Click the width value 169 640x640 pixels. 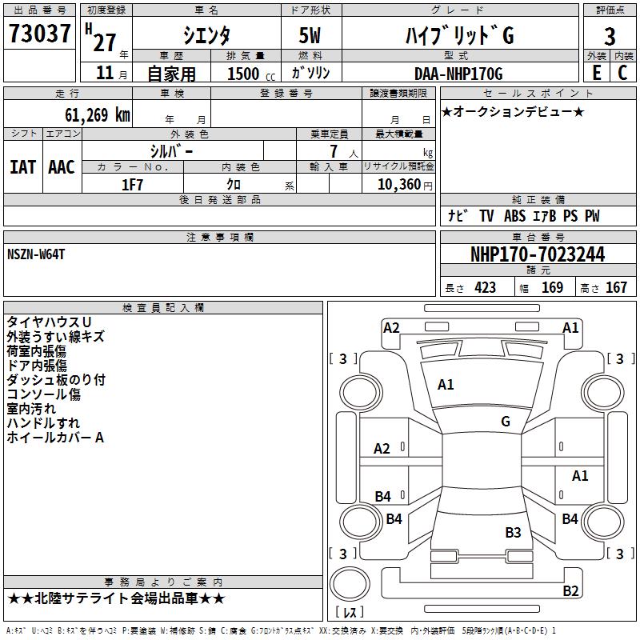point(552,288)
